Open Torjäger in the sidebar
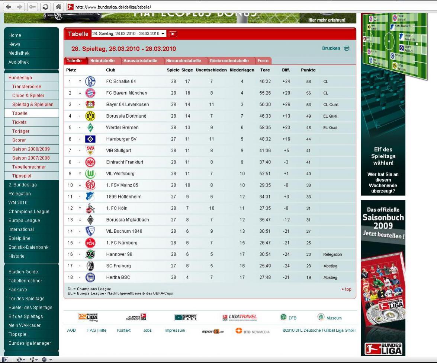The height and width of the screenshot is (363, 437). click(x=20, y=131)
